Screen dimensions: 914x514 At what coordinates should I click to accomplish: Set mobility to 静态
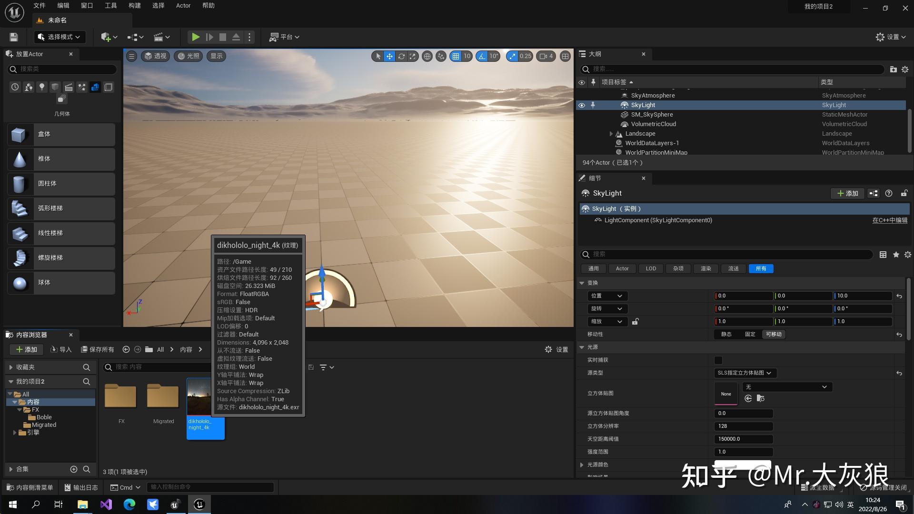click(x=726, y=334)
